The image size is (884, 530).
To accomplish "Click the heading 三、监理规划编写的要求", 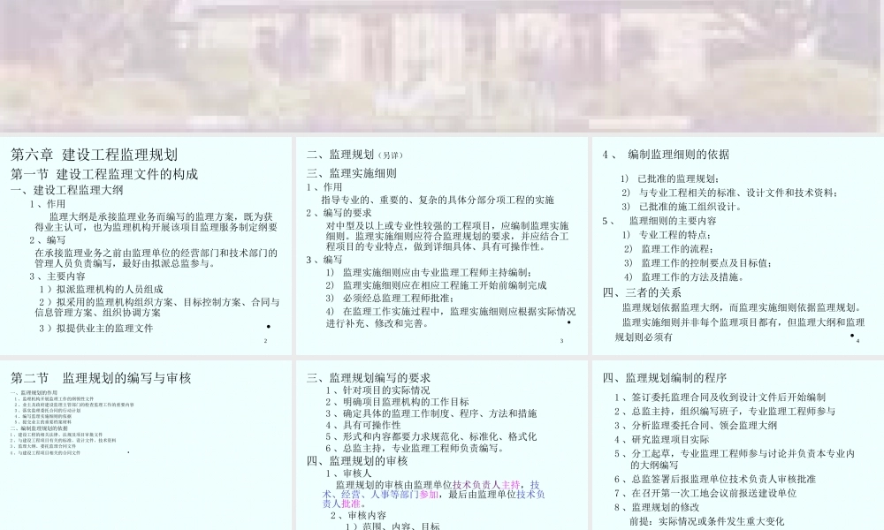I will click(369, 378).
